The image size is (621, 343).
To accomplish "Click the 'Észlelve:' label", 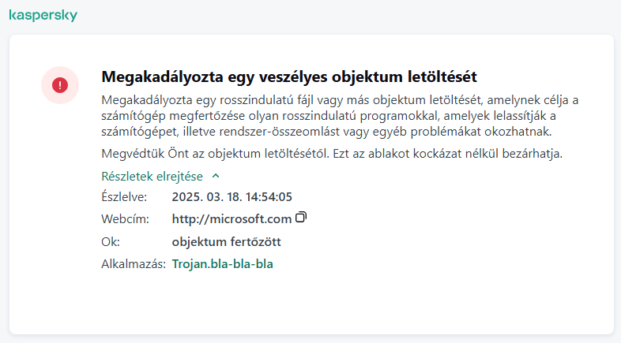I will (x=125, y=196).
